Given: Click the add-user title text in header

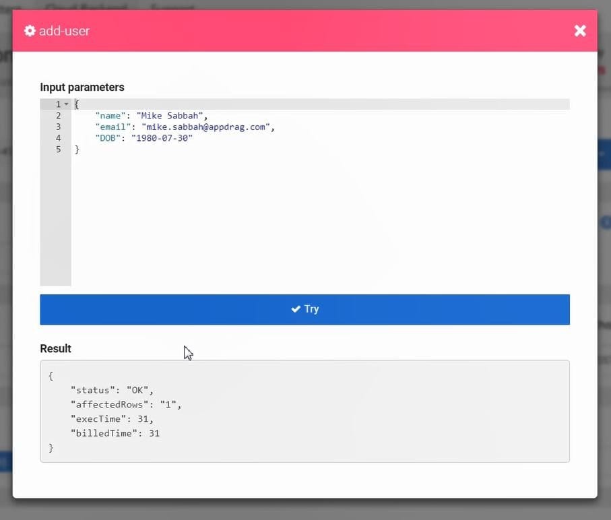Looking at the screenshot, I should point(64,31).
